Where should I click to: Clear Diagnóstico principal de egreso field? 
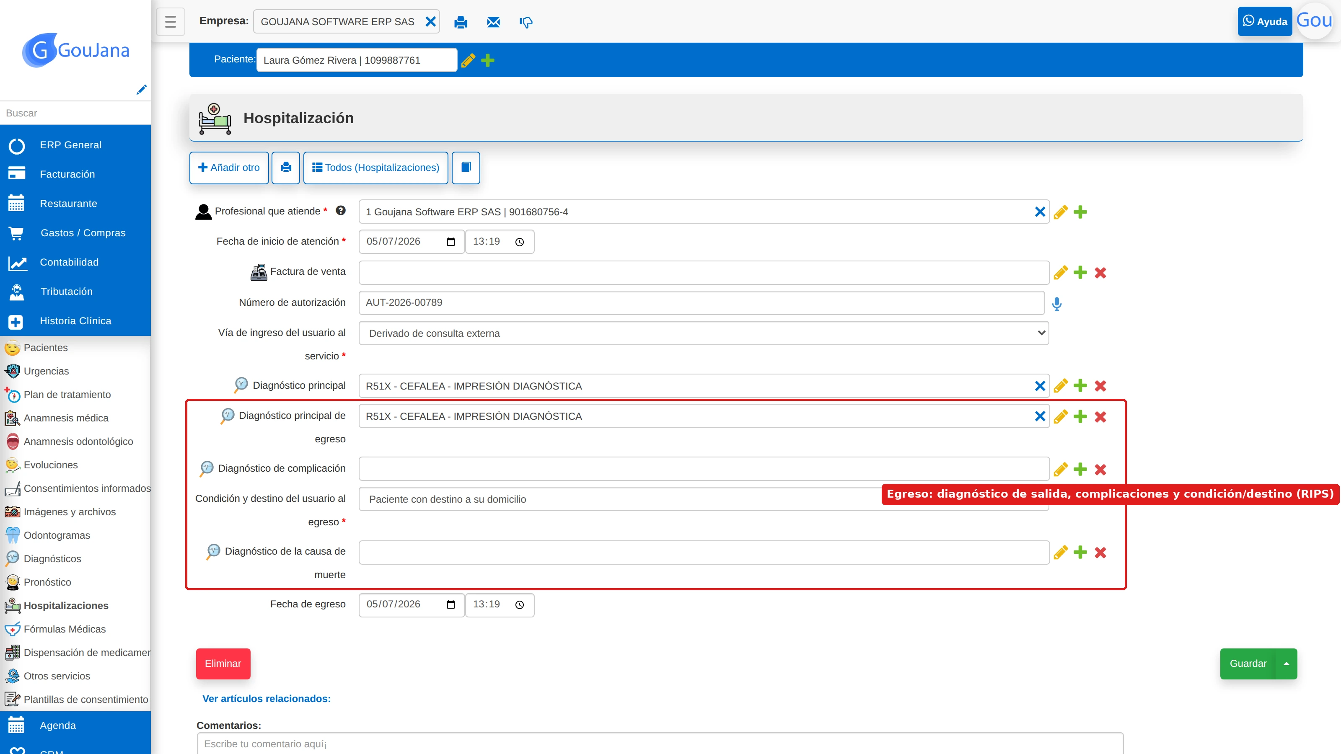click(x=1040, y=416)
